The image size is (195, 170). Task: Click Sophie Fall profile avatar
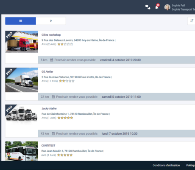click(x=167, y=7)
